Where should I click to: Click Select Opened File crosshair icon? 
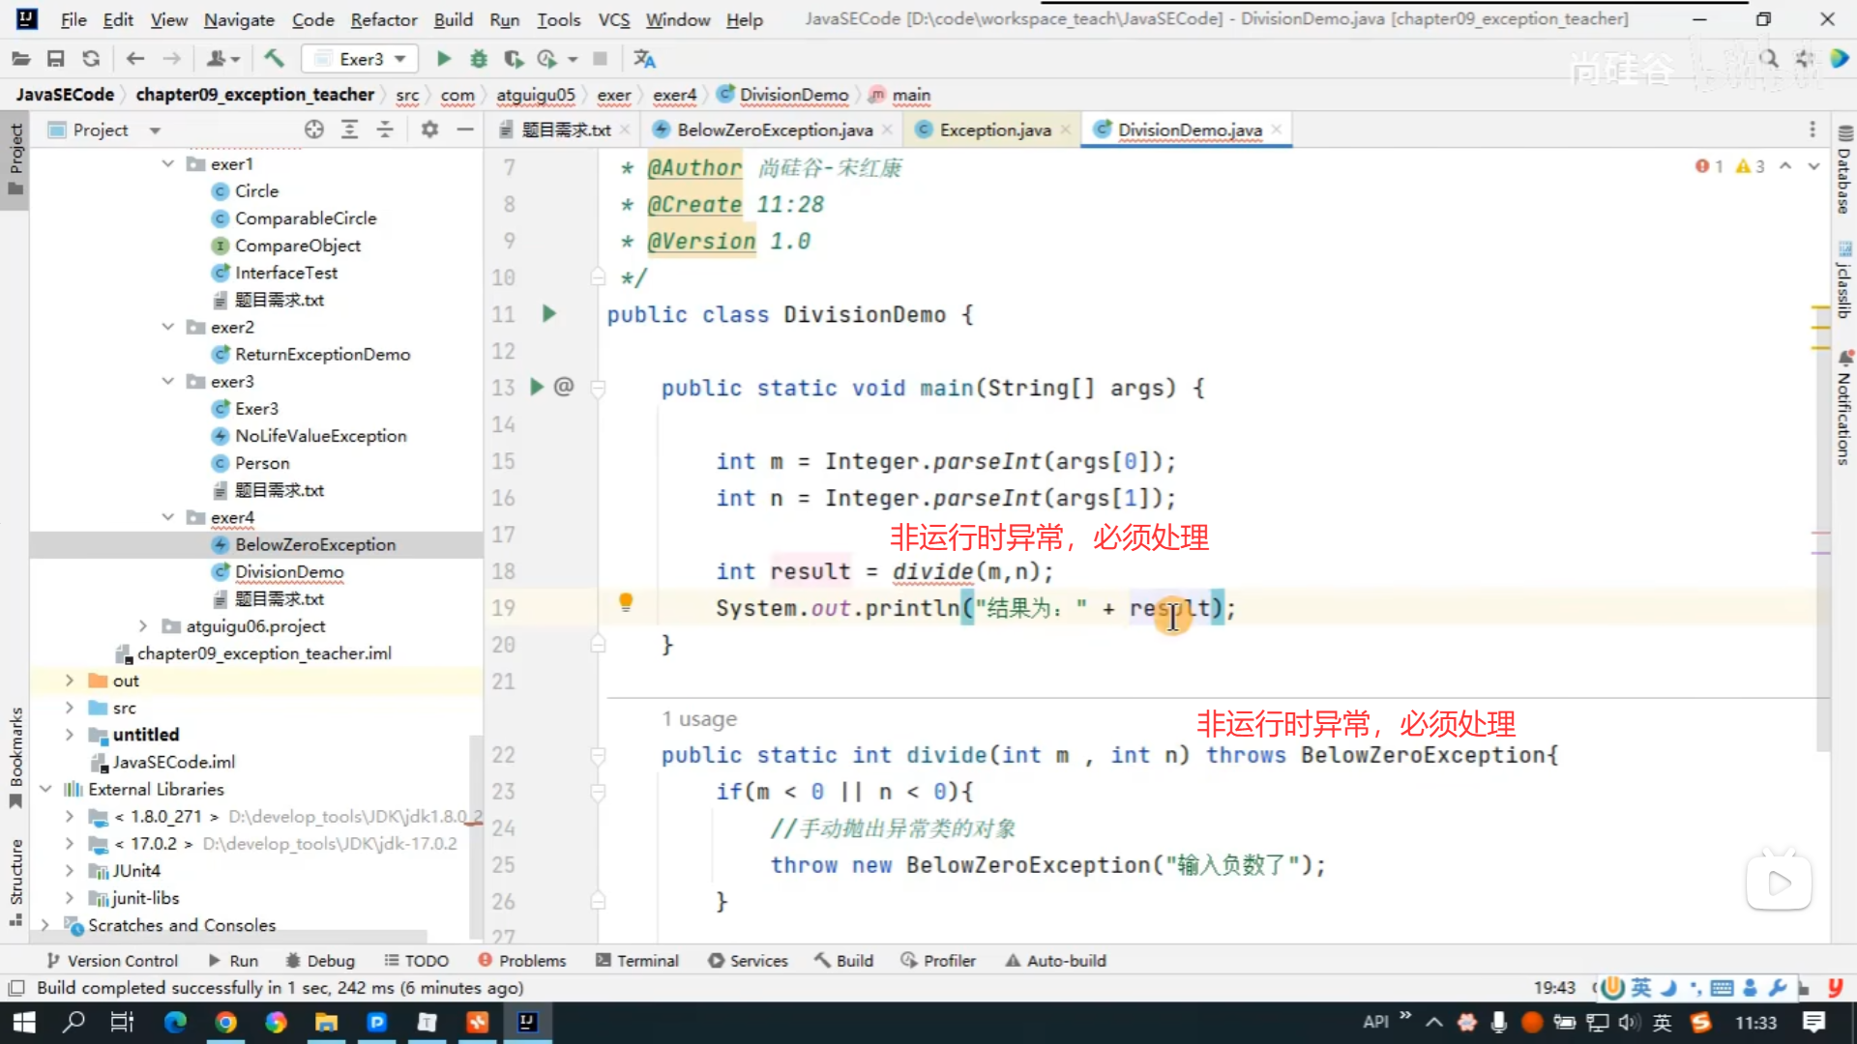point(313,130)
